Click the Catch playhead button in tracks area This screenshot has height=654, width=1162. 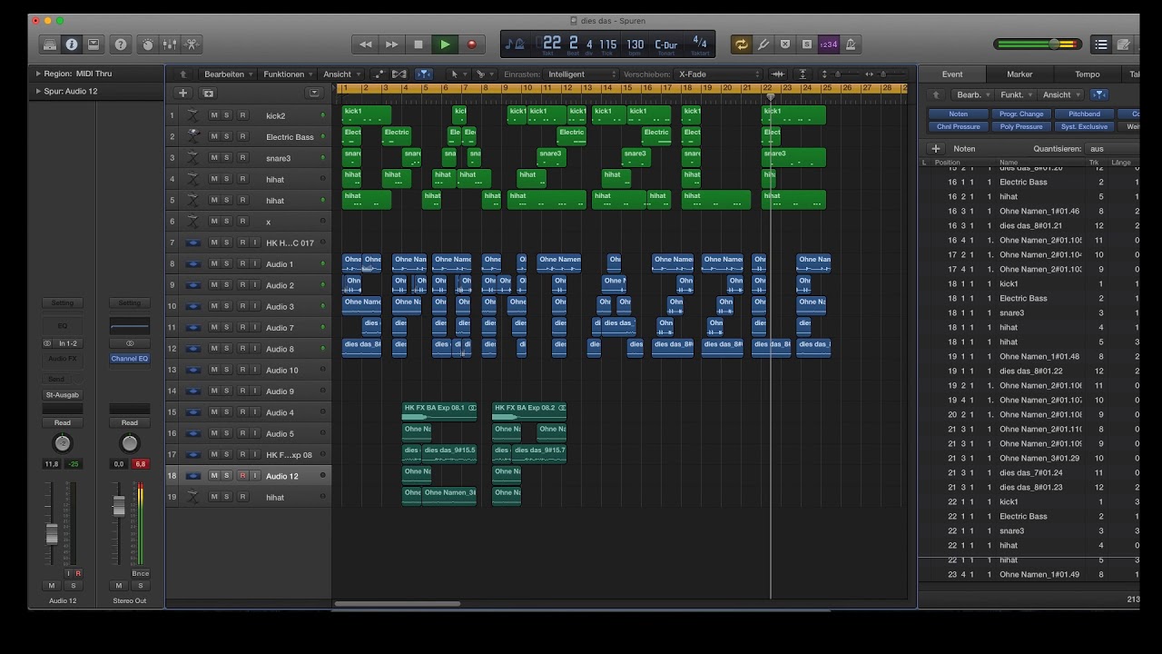point(424,74)
